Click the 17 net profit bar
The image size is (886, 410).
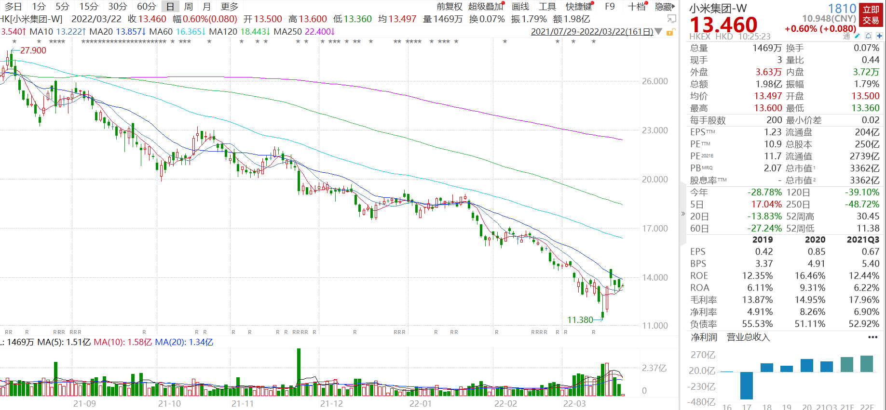(x=746, y=385)
